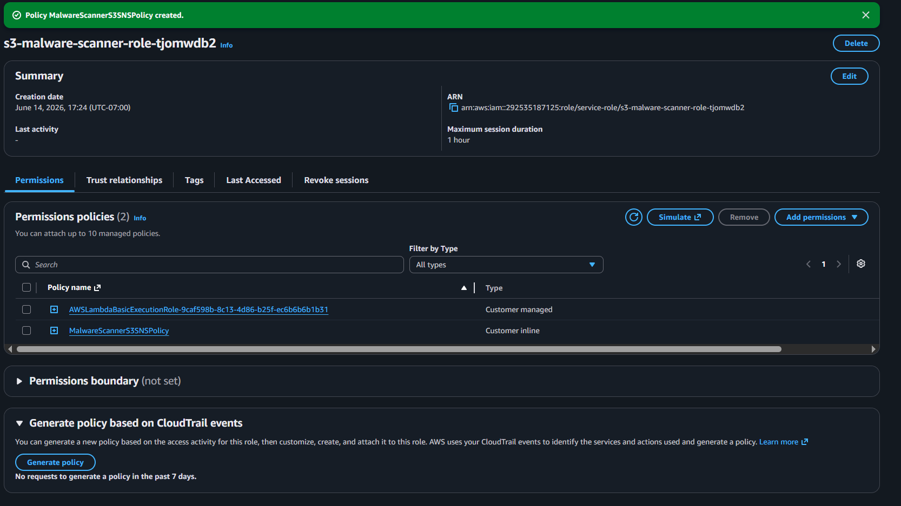The height and width of the screenshot is (506, 901).
Task: Open the AWSLambdaBasicExecutionRole policy link
Action: (x=198, y=309)
